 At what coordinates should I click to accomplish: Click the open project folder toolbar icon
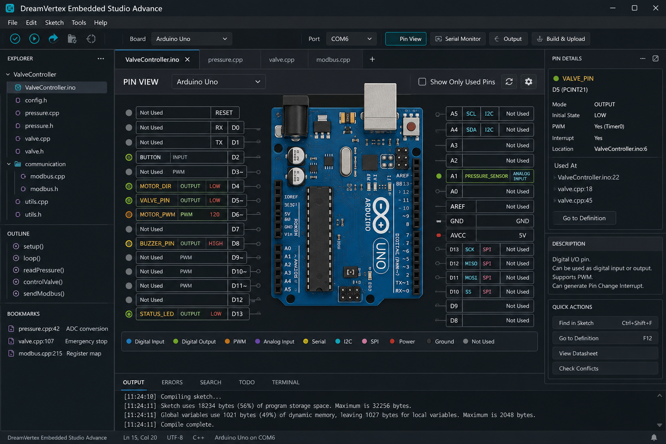click(72, 39)
